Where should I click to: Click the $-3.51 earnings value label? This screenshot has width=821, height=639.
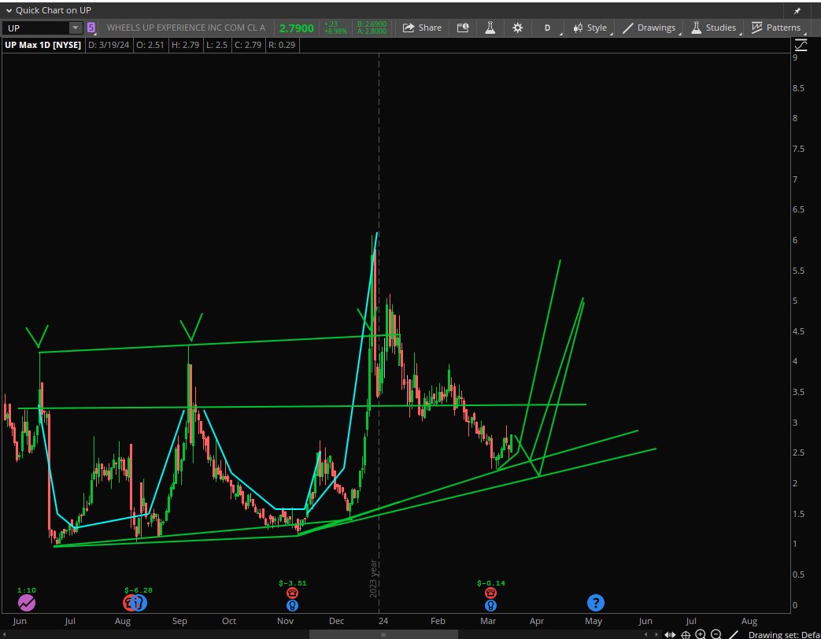click(x=293, y=582)
